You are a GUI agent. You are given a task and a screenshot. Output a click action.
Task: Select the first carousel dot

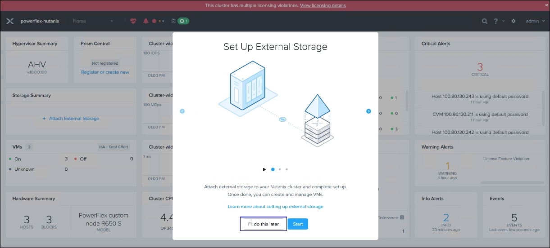pos(273,169)
